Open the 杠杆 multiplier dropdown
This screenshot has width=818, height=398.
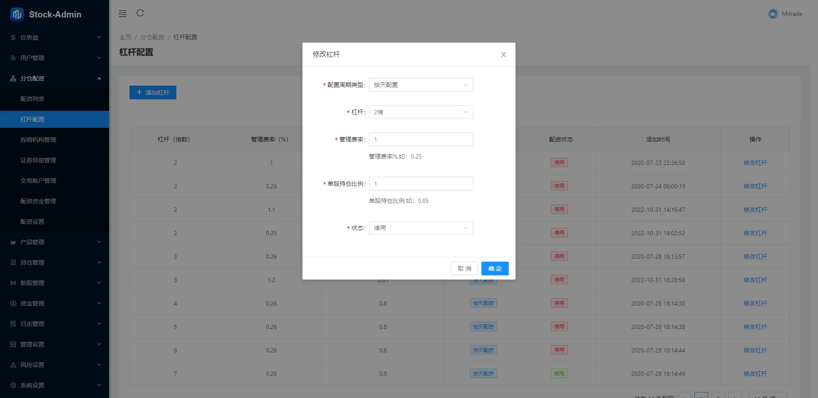pos(421,112)
